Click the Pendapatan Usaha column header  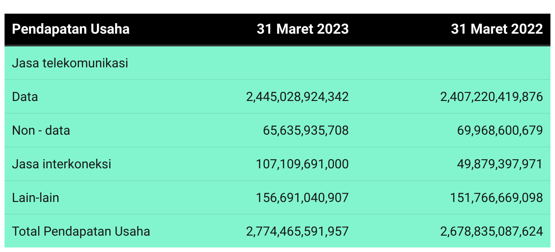click(x=71, y=29)
